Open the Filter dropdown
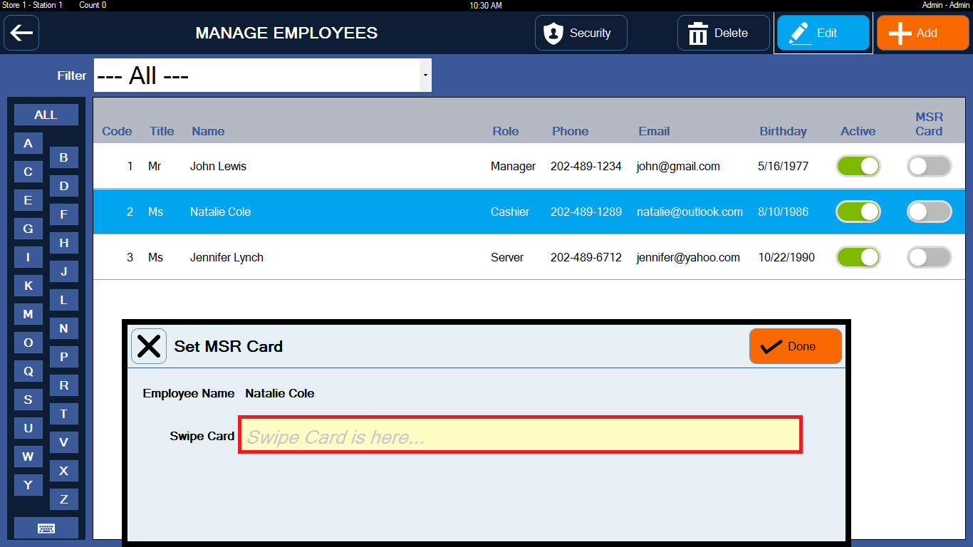The image size is (973, 547). pos(262,75)
